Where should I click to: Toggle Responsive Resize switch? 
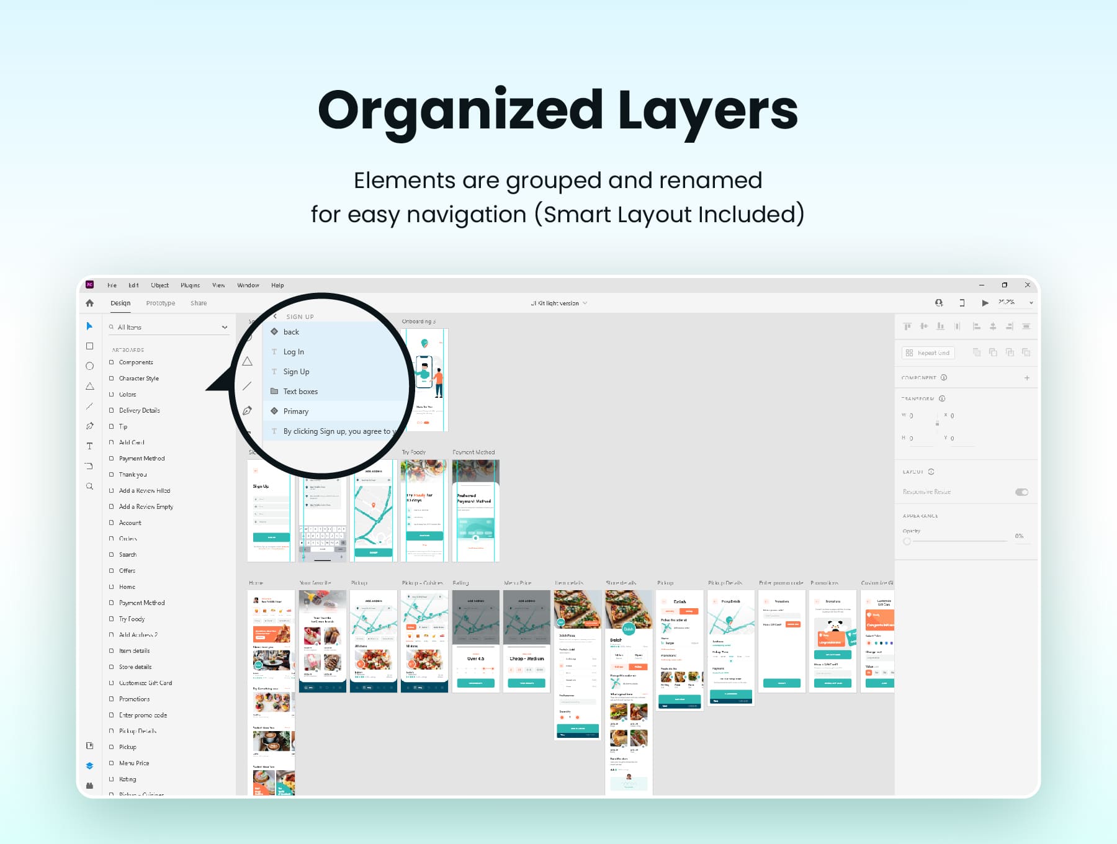point(1021,492)
